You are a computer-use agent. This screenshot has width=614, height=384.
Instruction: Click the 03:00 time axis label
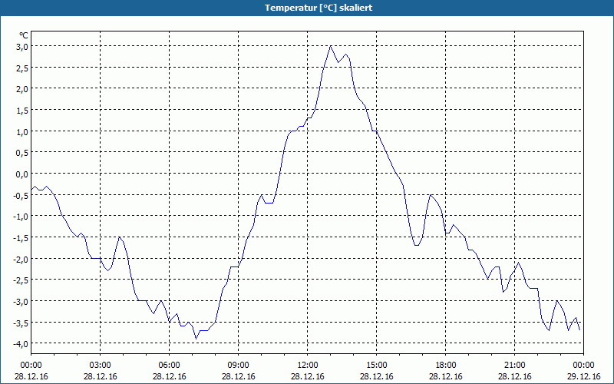pos(101,366)
